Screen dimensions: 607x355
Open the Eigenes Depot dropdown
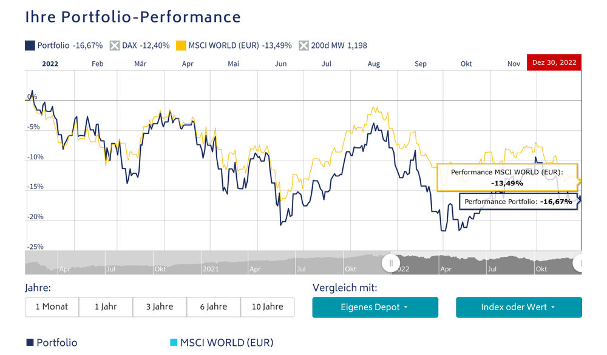[x=375, y=307]
